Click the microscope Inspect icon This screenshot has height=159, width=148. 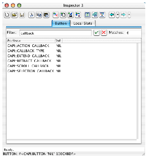click(71, 15)
